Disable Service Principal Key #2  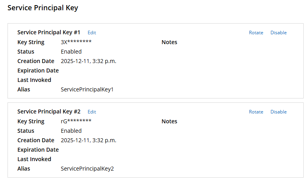278,112
